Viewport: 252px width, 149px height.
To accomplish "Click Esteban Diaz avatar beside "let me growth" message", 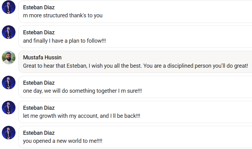I will 9,108.
